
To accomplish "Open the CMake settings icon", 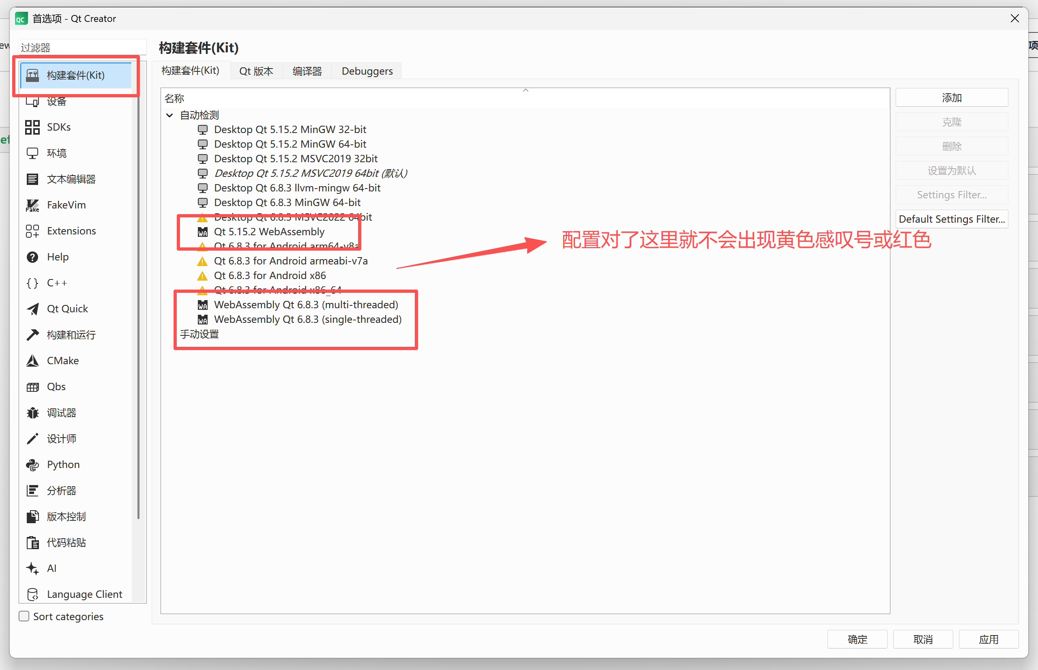I will 32,361.
